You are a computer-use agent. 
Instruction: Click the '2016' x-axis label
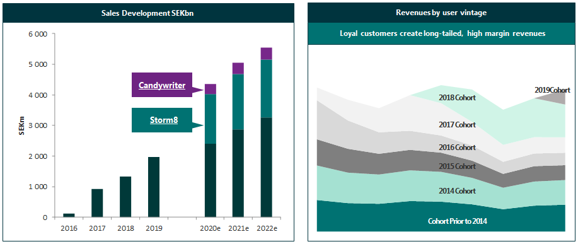point(69,228)
